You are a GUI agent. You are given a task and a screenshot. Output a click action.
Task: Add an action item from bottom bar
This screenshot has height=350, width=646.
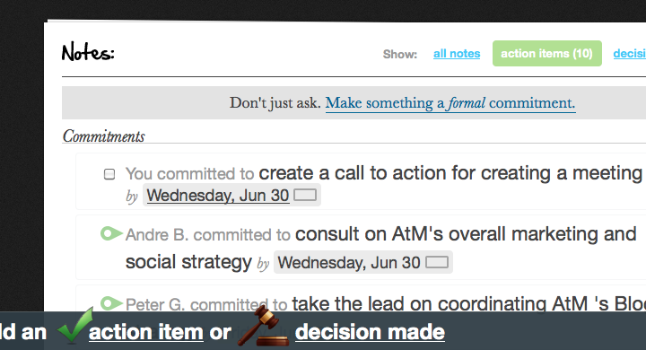point(146,332)
